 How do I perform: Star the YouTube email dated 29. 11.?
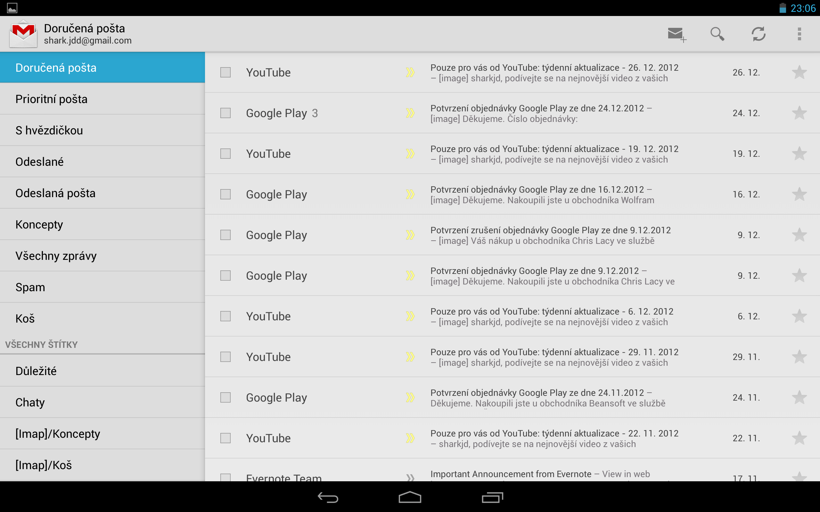799,357
